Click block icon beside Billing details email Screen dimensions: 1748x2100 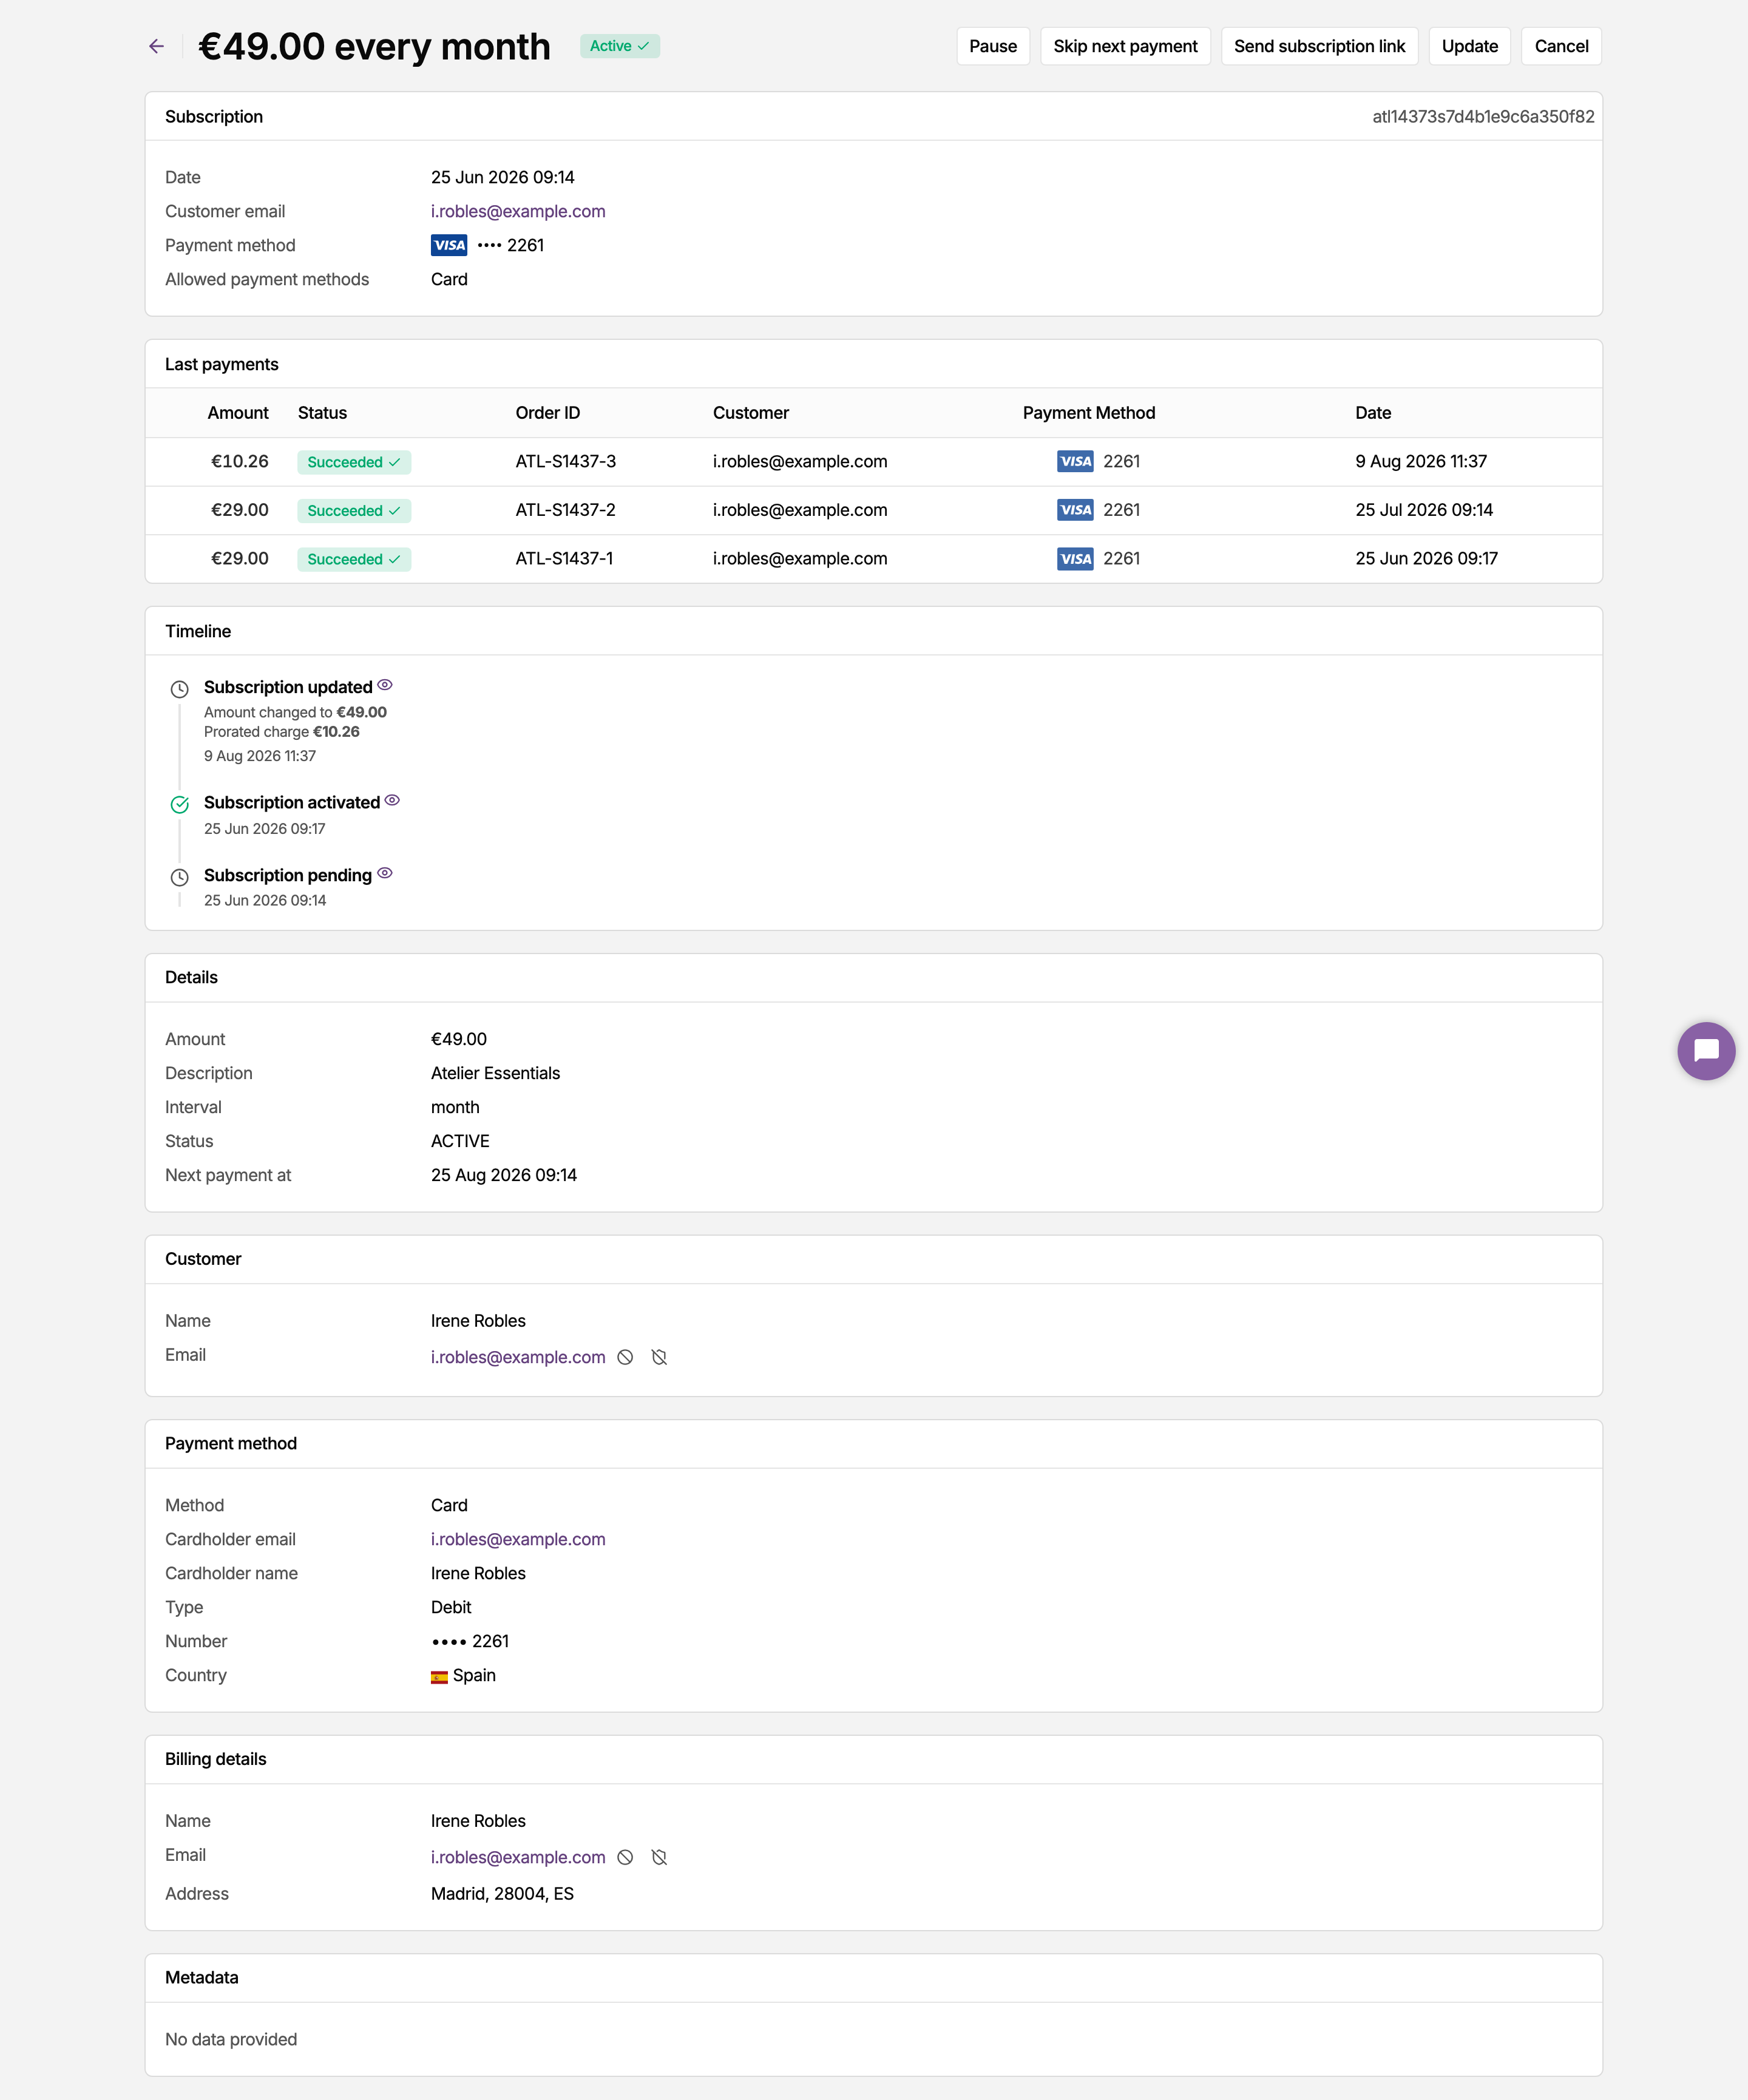click(625, 1857)
